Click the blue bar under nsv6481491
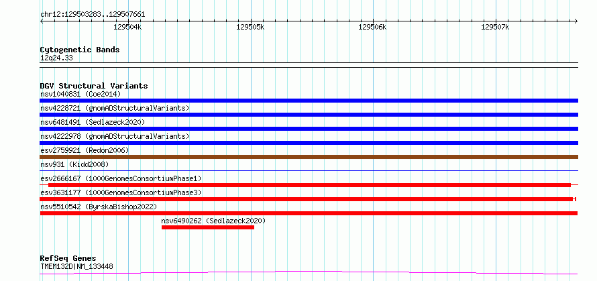 pos(309,129)
